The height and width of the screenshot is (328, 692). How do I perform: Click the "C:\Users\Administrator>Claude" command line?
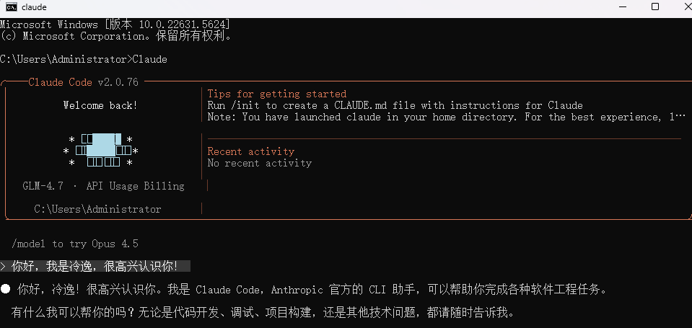click(84, 59)
